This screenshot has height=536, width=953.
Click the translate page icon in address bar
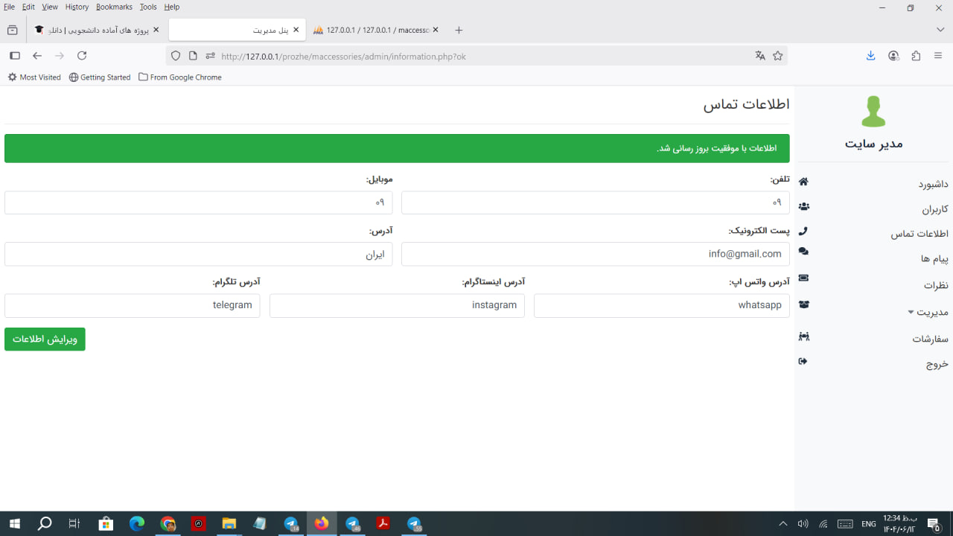[760, 56]
